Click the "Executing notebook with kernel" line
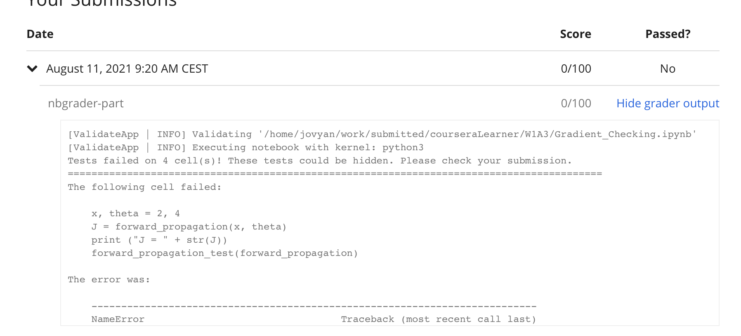This screenshot has height=336, width=741. click(245, 147)
